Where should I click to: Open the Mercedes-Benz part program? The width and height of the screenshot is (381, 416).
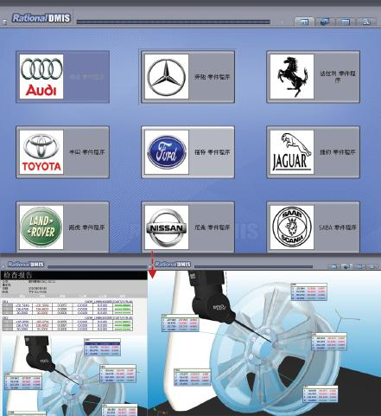click(187, 77)
